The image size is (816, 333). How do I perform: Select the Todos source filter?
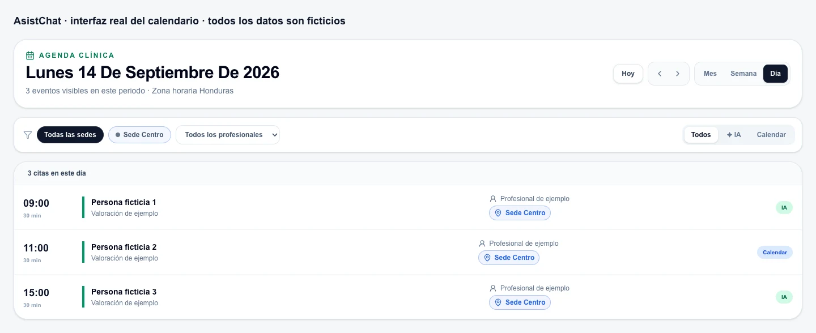701,135
